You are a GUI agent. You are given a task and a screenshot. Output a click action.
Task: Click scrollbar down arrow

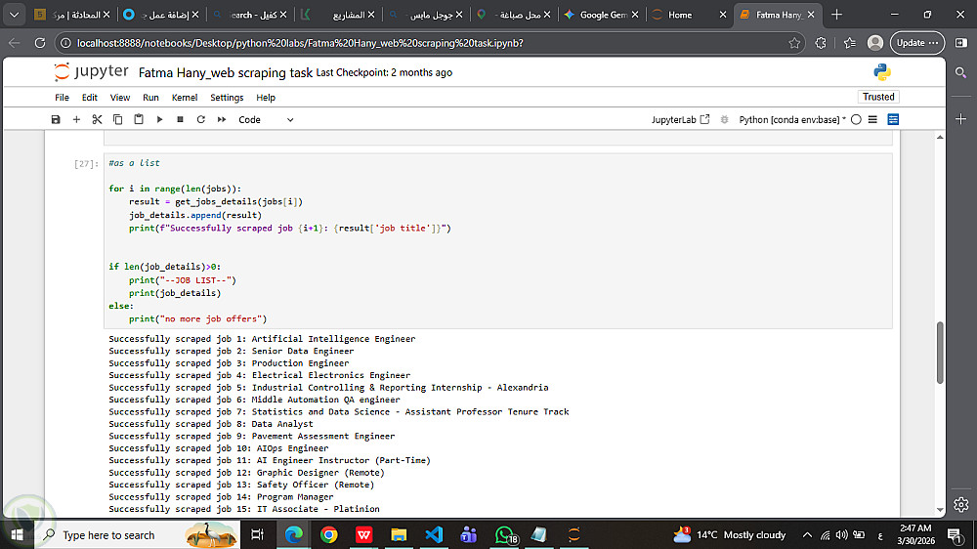940,510
